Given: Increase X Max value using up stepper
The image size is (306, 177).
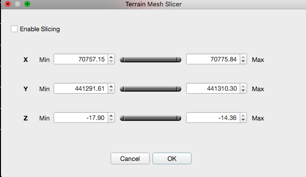Looking at the screenshot, I should coord(243,57).
